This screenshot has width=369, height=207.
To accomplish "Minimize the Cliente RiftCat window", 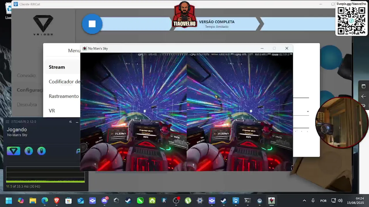I will 321,4.
